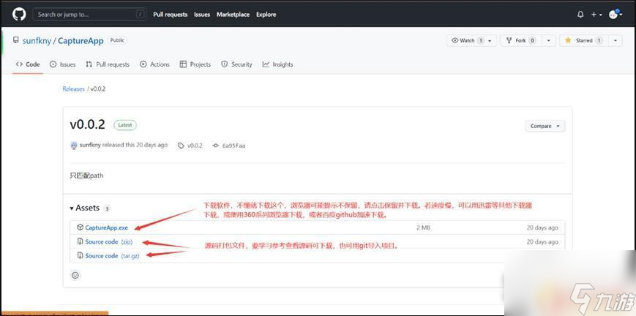The image size is (636, 316).
Task: Switch to the repository Pull requests tab
Action: point(108,64)
